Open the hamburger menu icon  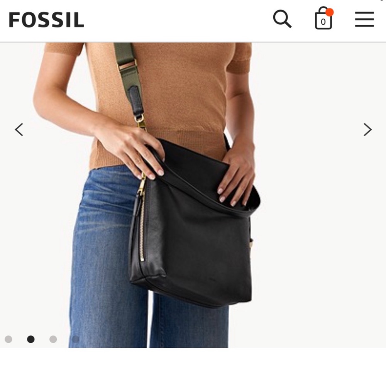(364, 19)
